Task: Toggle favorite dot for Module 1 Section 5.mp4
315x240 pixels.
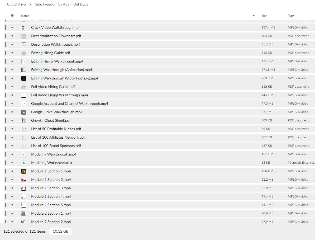Action: point(12,205)
